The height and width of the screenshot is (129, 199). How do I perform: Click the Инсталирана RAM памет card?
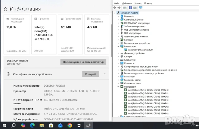click(x=17, y=34)
